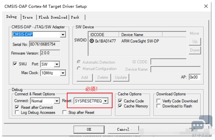Close the Target Driver Setup dialog
This screenshot has width=215, height=140.
(x=206, y=6)
